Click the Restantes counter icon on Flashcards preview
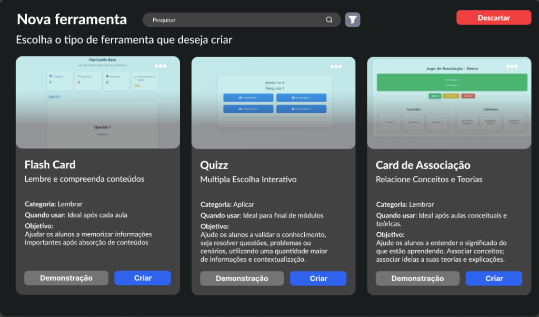 coord(107,76)
